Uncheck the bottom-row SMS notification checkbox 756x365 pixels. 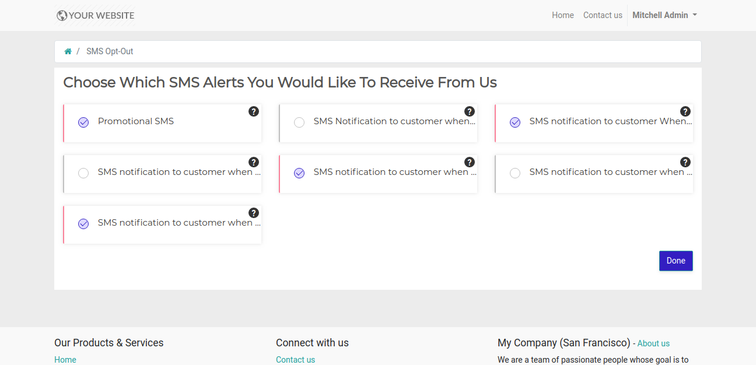point(83,224)
